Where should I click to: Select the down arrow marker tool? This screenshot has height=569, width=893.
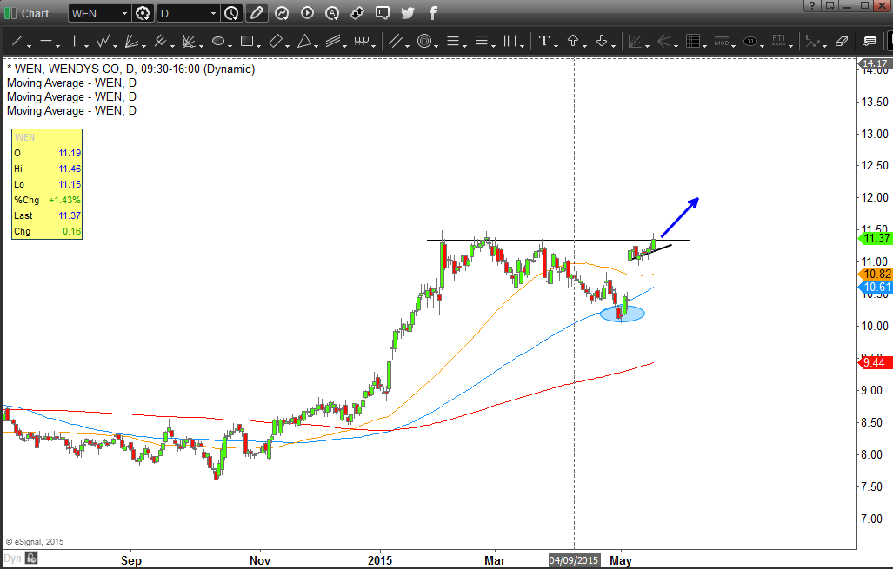click(602, 41)
